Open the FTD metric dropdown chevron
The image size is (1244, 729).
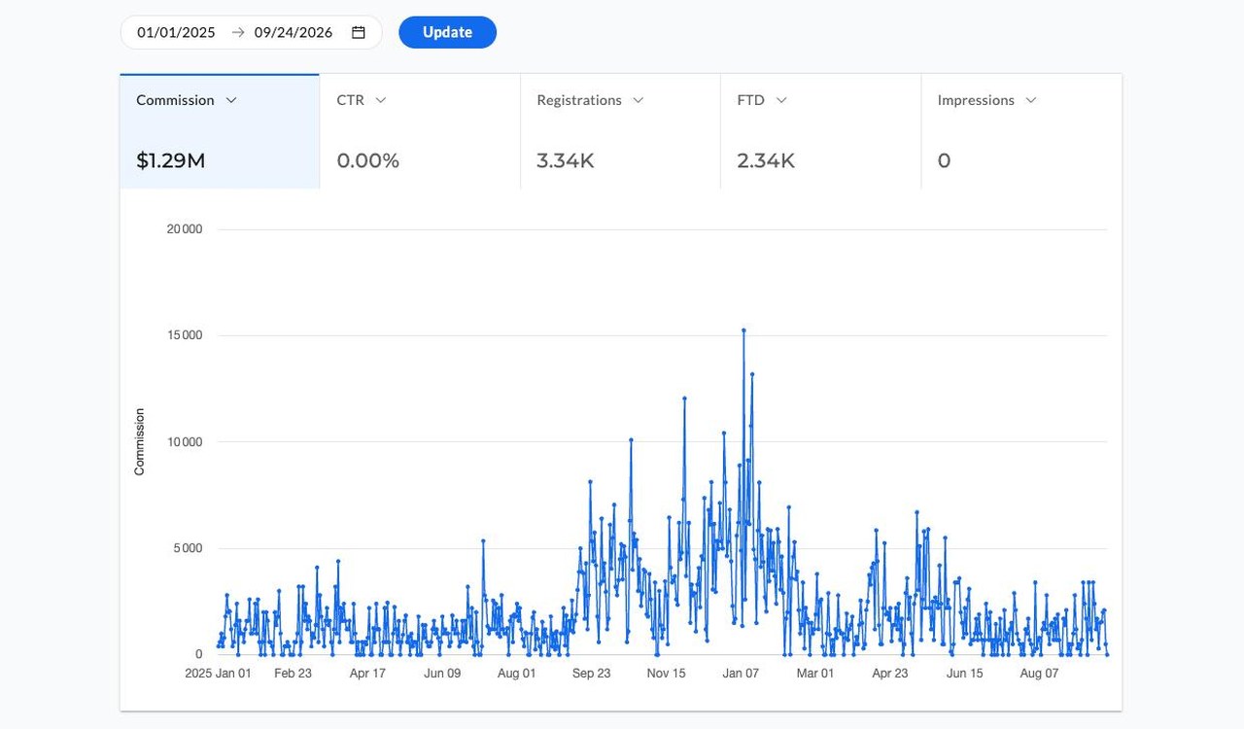(781, 100)
